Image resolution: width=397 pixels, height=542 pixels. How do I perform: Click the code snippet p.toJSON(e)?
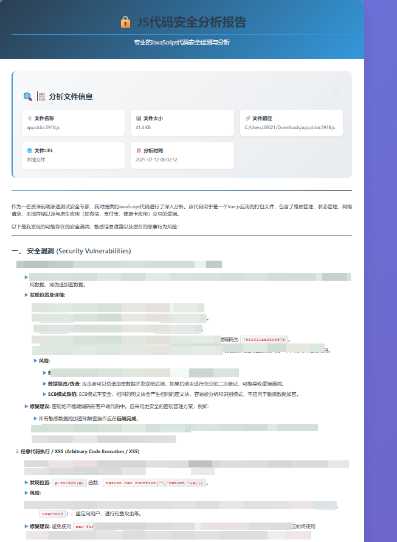(x=69, y=483)
